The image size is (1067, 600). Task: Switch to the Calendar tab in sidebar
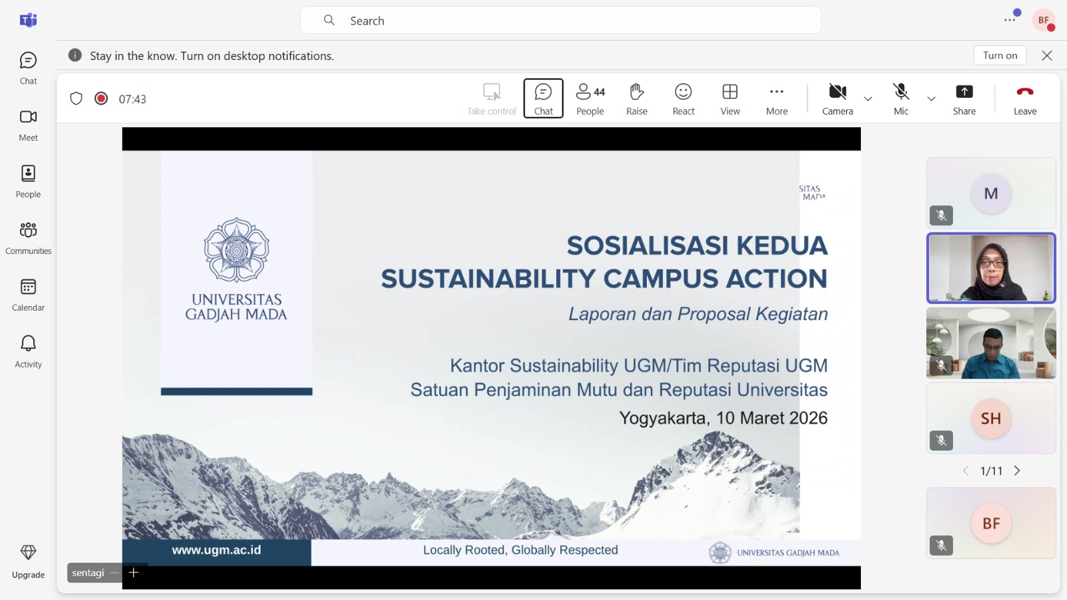28,294
